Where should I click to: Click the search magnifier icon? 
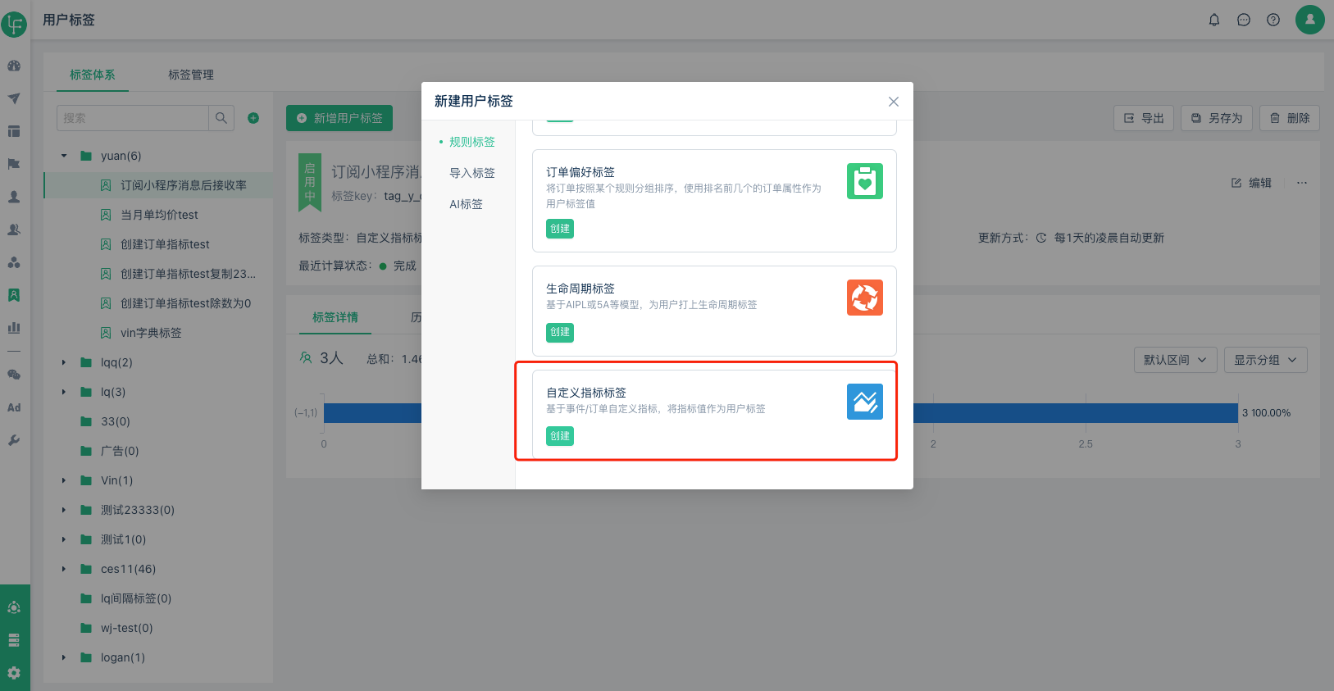pyautogui.click(x=221, y=118)
